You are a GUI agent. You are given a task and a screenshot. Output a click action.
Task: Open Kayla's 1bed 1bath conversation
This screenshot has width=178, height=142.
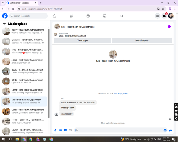coord(24,71)
